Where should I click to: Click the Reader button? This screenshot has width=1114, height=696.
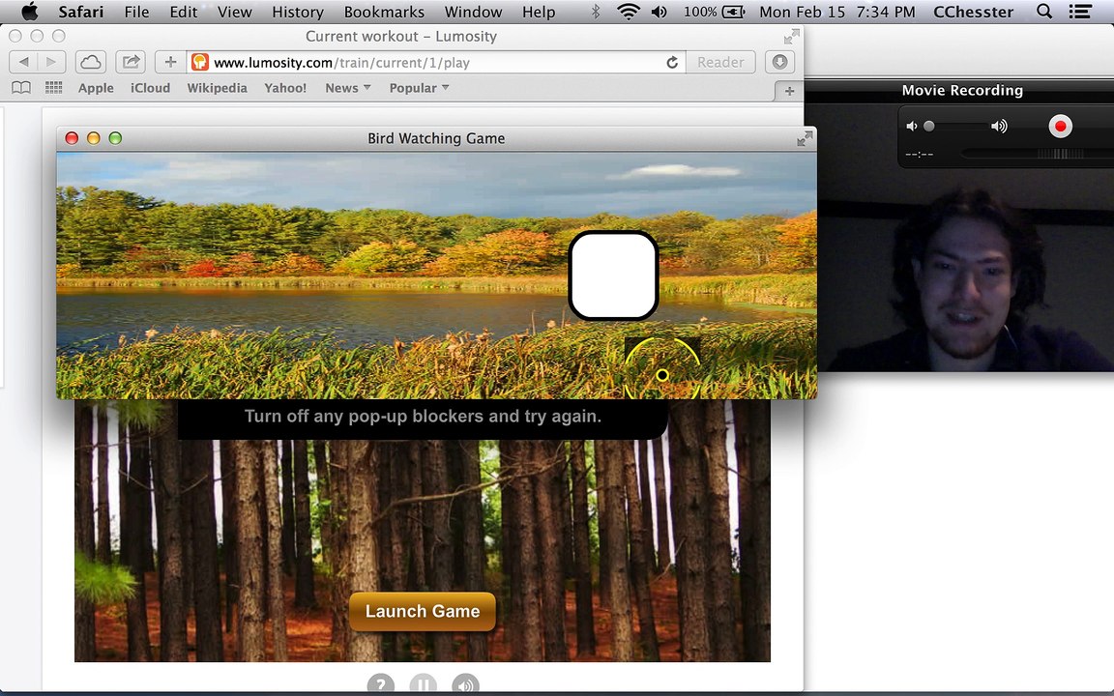coord(720,63)
